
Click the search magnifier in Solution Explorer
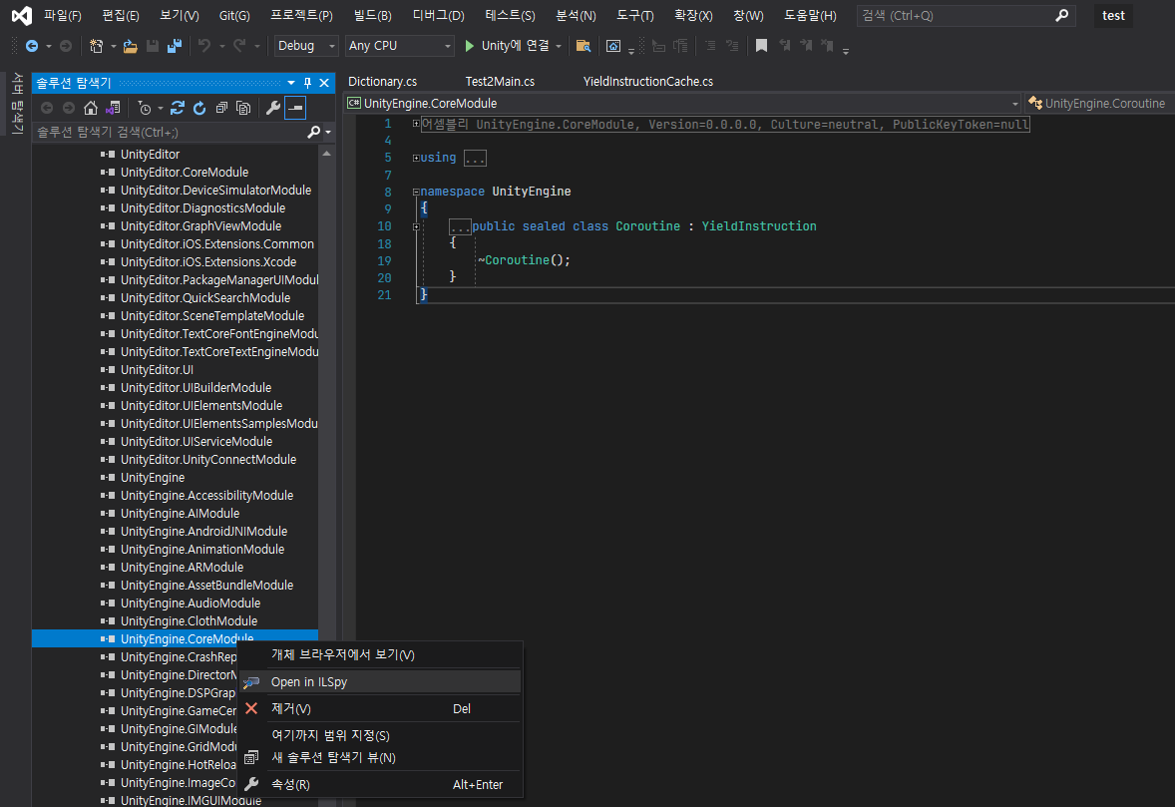coord(314,132)
